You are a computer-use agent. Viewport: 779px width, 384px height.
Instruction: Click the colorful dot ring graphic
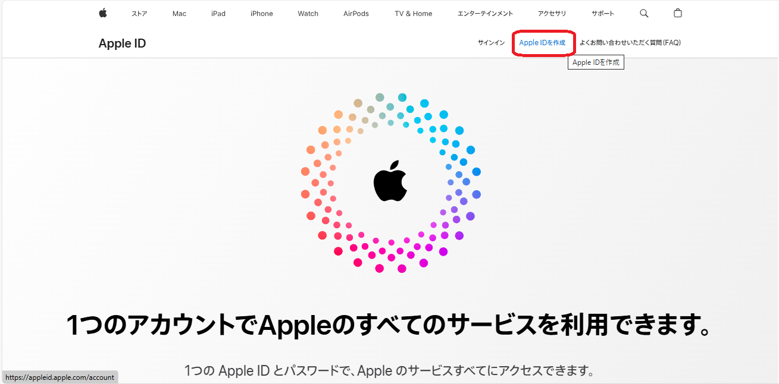[390, 183]
